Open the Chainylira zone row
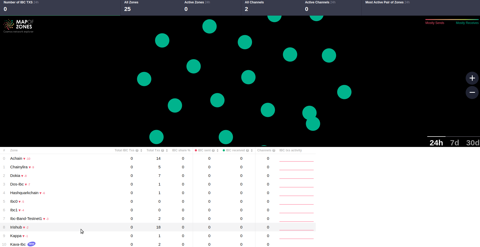Viewport: 480px width, 247px height. tap(158, 167)
